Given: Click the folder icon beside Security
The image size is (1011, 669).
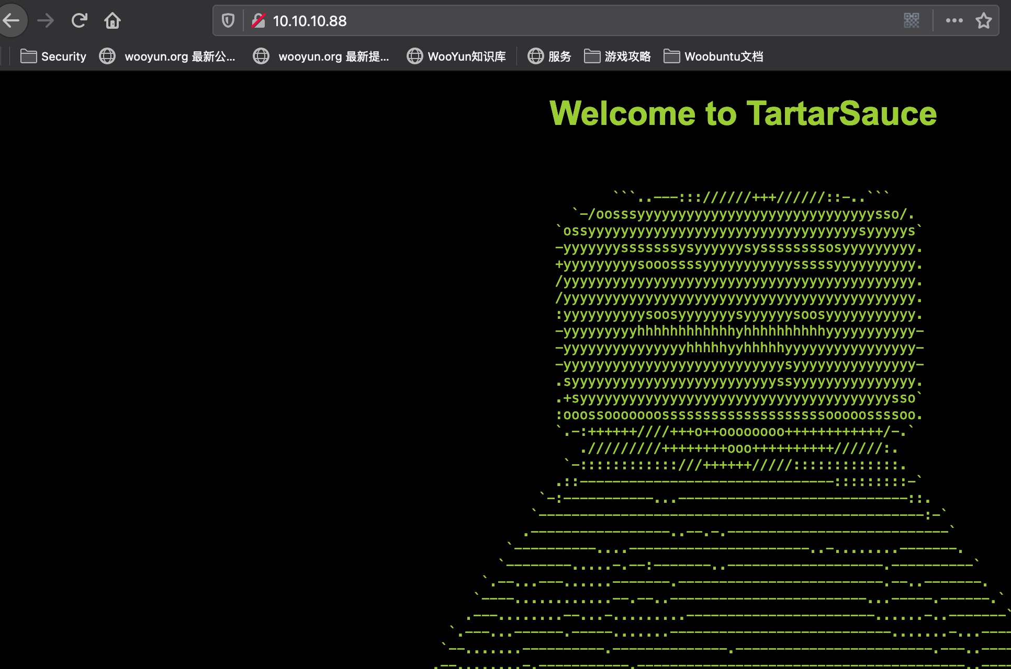Looking at the screenshot, I should pos(28,56).
